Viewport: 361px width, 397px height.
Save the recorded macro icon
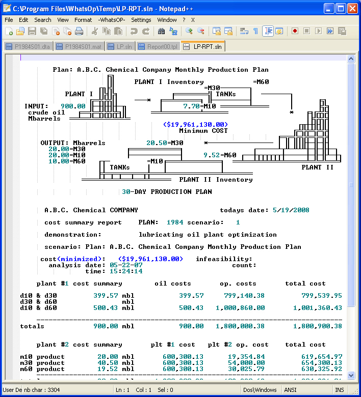342,32
